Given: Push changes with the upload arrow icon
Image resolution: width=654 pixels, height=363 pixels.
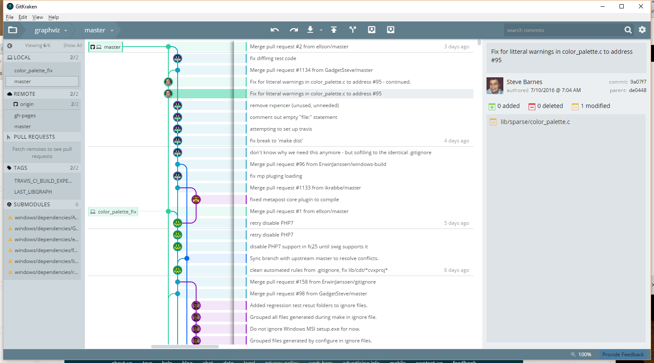Looking at the screenshot, I should click(334, 29).
